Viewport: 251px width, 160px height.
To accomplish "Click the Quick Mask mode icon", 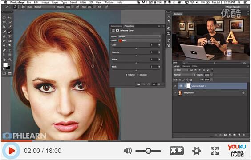I will [4, 73].
